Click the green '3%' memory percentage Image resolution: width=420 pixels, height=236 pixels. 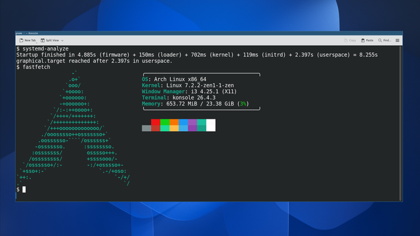click(243, 104)
